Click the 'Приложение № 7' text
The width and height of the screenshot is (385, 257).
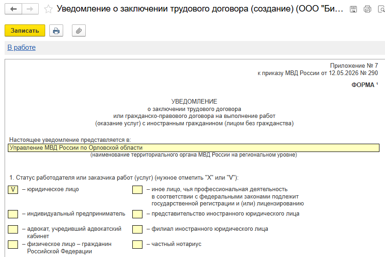pos(354,65)
